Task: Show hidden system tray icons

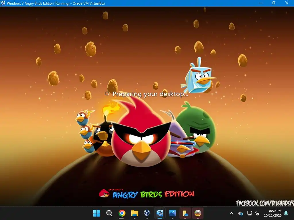Action: pyautogui.click(x=231, y=213)
